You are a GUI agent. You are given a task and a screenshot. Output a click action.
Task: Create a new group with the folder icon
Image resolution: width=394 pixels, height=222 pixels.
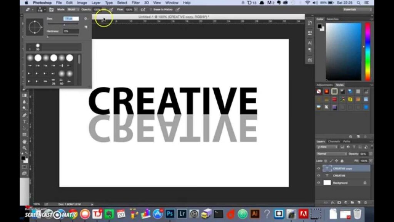click(352, 202)
